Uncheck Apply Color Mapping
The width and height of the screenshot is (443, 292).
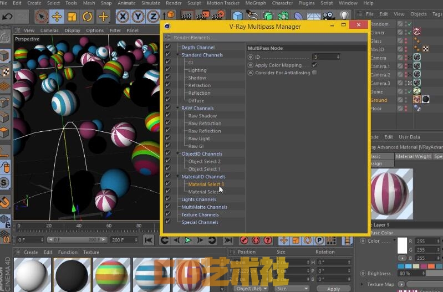click(314, 65)
